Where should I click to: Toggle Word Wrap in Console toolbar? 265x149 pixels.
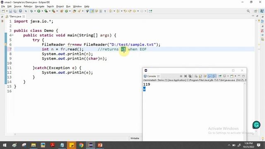point(205,76)
